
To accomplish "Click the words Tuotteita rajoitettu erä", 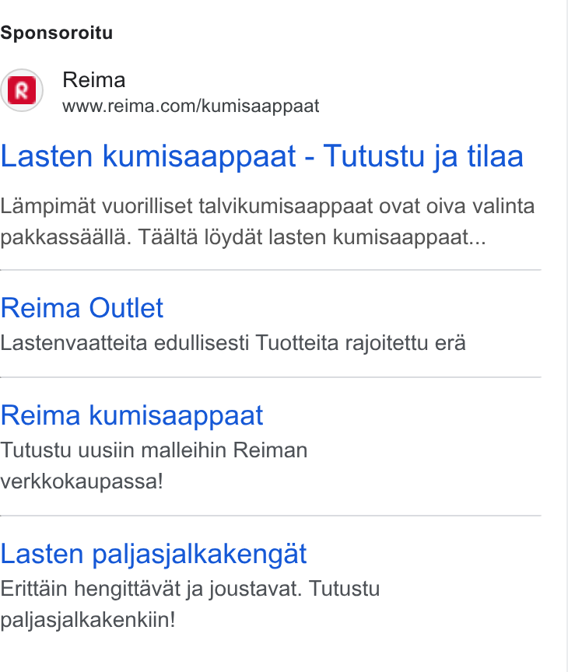I will pos(360,343).
